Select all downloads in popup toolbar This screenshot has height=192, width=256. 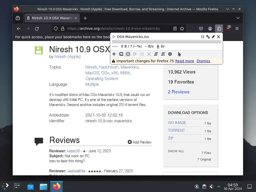128,54
